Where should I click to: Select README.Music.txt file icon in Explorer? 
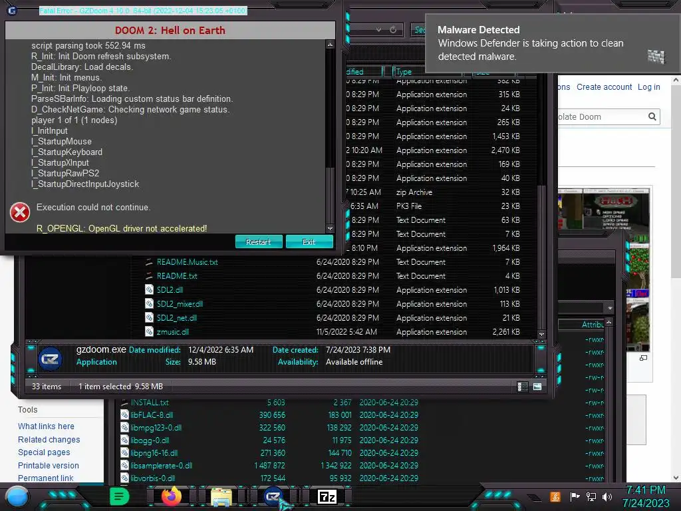click(x=149, y=262)
